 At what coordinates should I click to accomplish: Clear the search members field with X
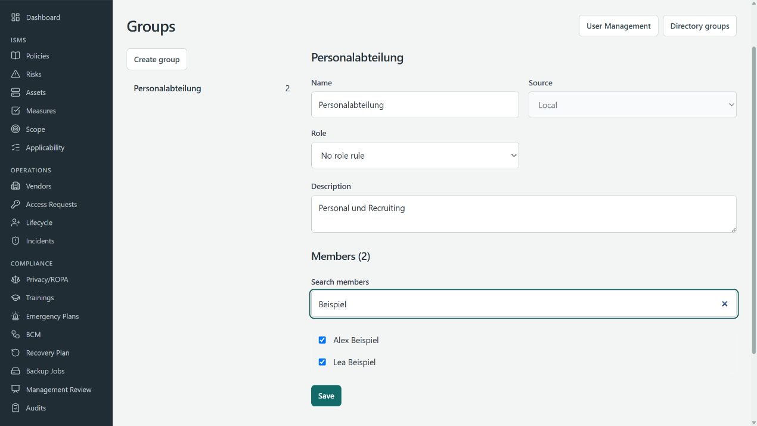pos(725,304)
